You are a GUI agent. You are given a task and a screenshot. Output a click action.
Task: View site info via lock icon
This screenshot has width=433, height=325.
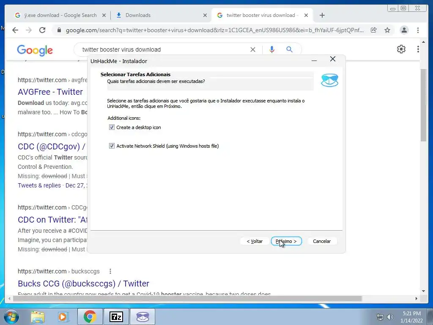[x=59, y=30]
